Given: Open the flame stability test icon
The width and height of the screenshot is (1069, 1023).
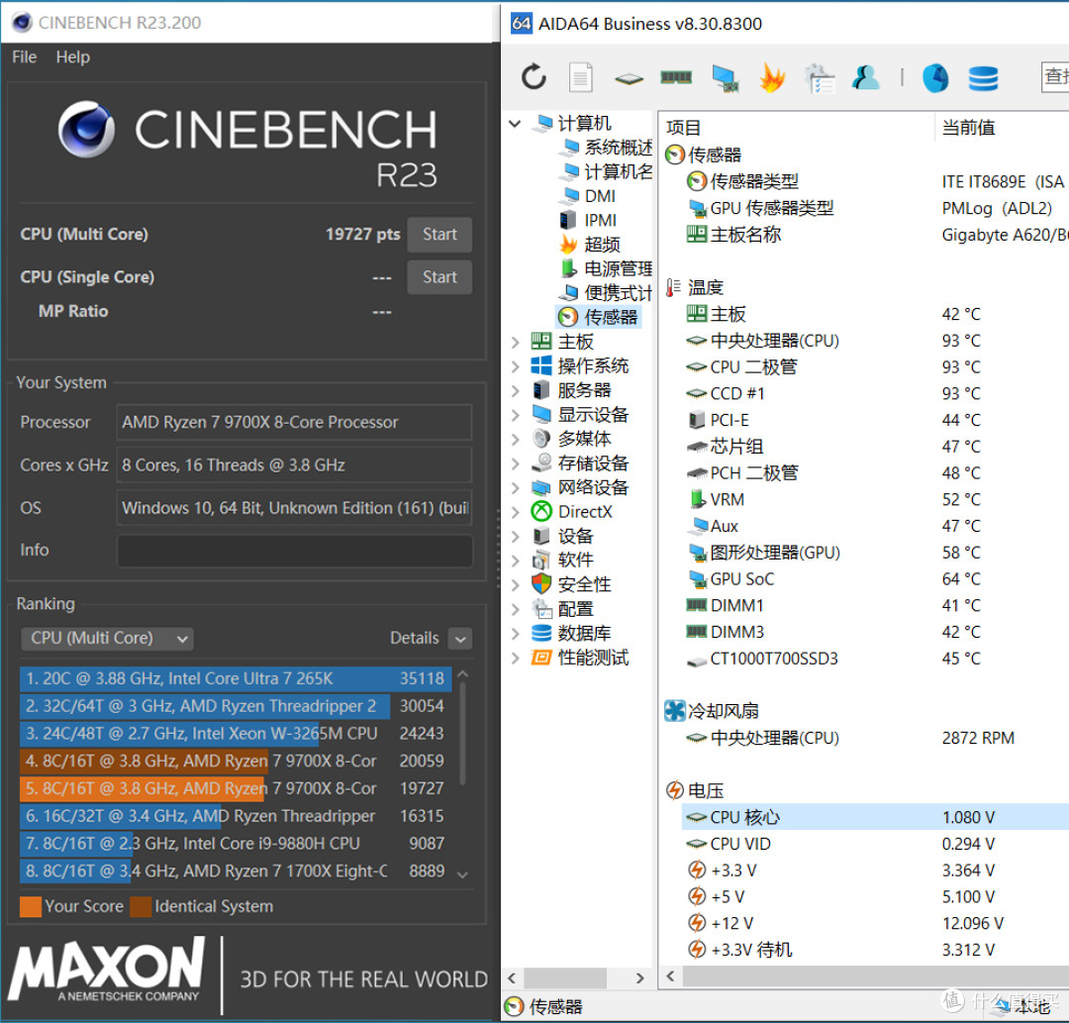Looking at the screenshot, I should click(772, 77).
